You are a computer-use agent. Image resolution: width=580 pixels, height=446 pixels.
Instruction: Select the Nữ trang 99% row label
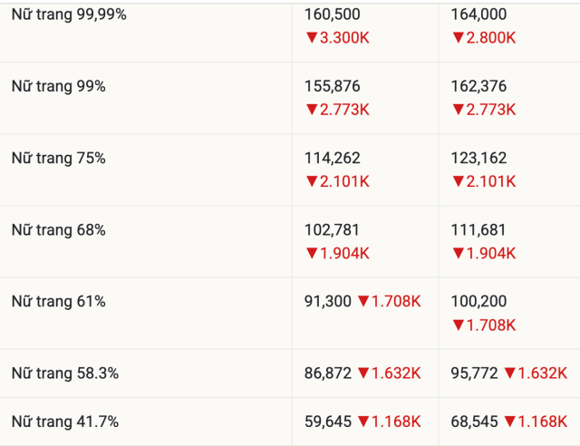click(58, 86)
